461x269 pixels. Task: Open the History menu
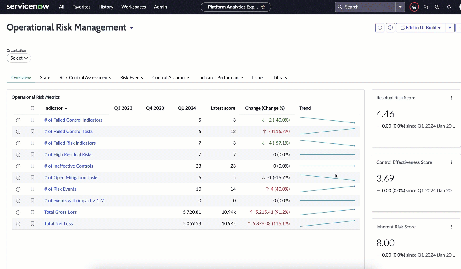click(106, 7)
